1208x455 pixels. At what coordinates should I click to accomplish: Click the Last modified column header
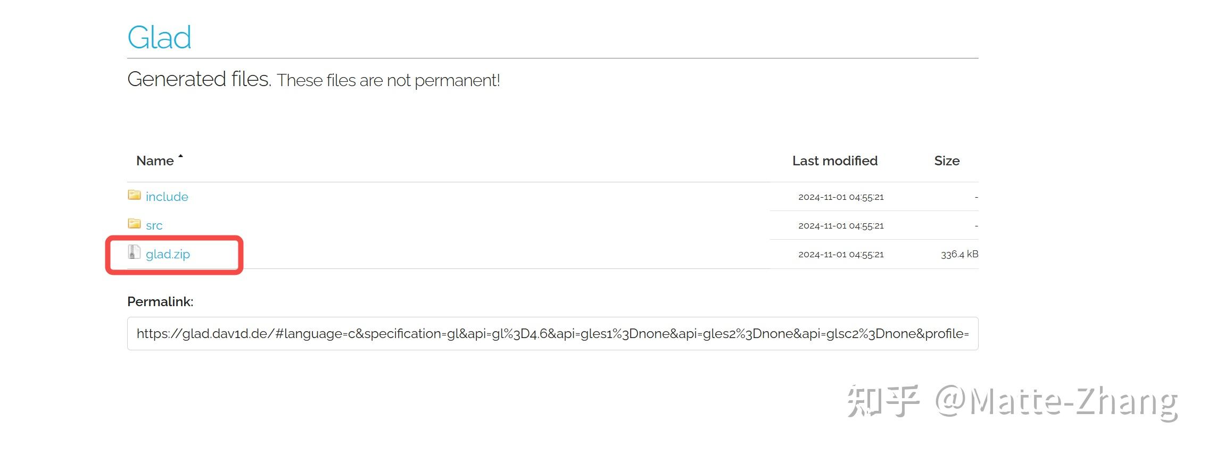834,161
